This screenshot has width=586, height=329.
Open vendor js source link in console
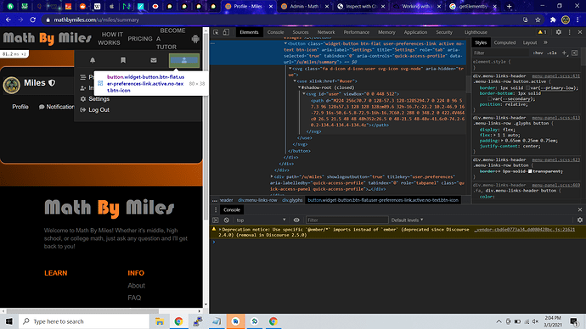point(525,230)
